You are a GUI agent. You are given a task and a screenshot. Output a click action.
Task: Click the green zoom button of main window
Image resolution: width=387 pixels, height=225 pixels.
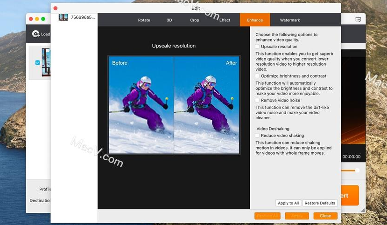coord(43,19)
